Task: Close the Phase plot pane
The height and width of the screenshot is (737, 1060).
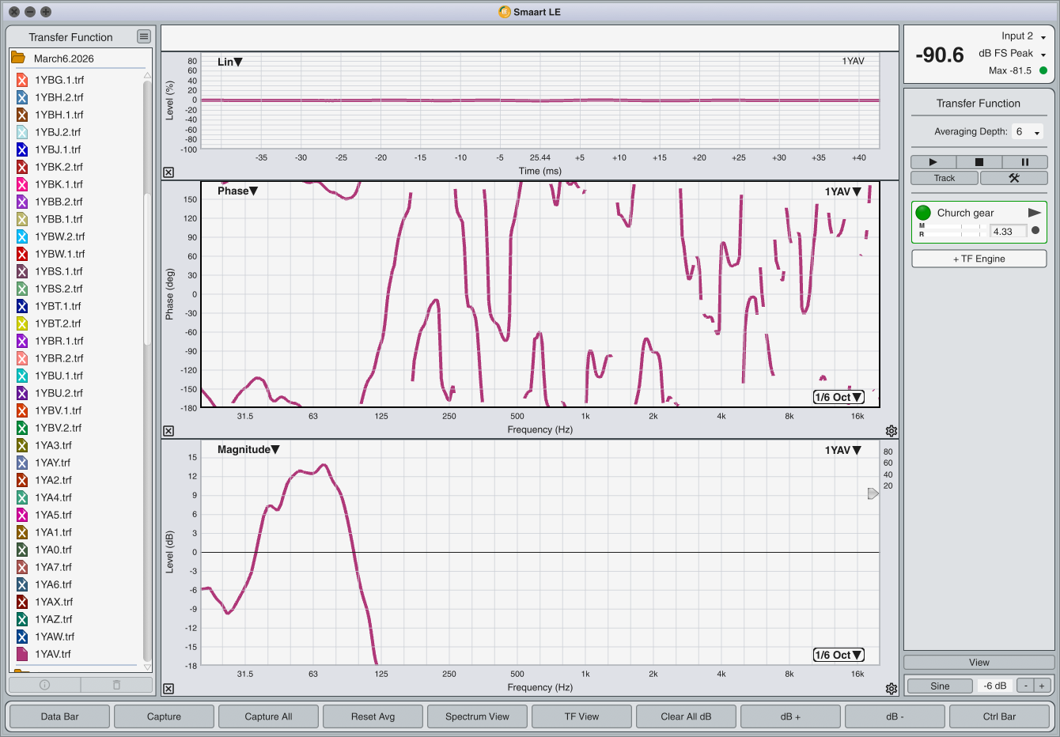Action: tap(168, 431)
